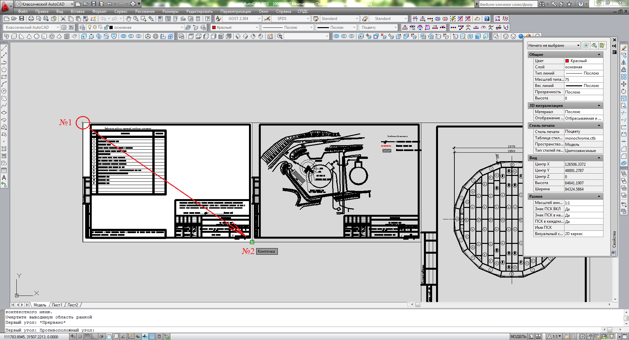The image size is (629, 340).
Task: Select the Circle drawing tool
Action: [x=4, y=91]
